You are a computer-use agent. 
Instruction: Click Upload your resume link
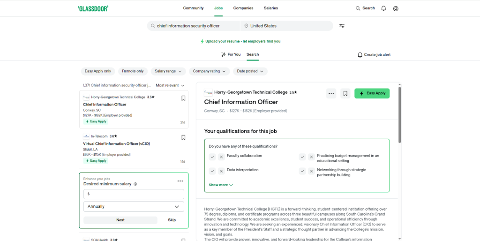243,41
